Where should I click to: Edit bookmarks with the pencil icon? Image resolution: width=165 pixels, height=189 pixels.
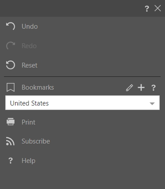(x=129, y=87)
